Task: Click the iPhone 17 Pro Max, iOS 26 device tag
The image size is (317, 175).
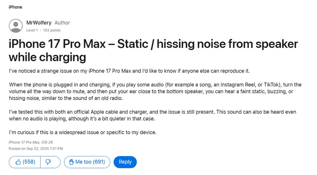Action: point(31,142)
